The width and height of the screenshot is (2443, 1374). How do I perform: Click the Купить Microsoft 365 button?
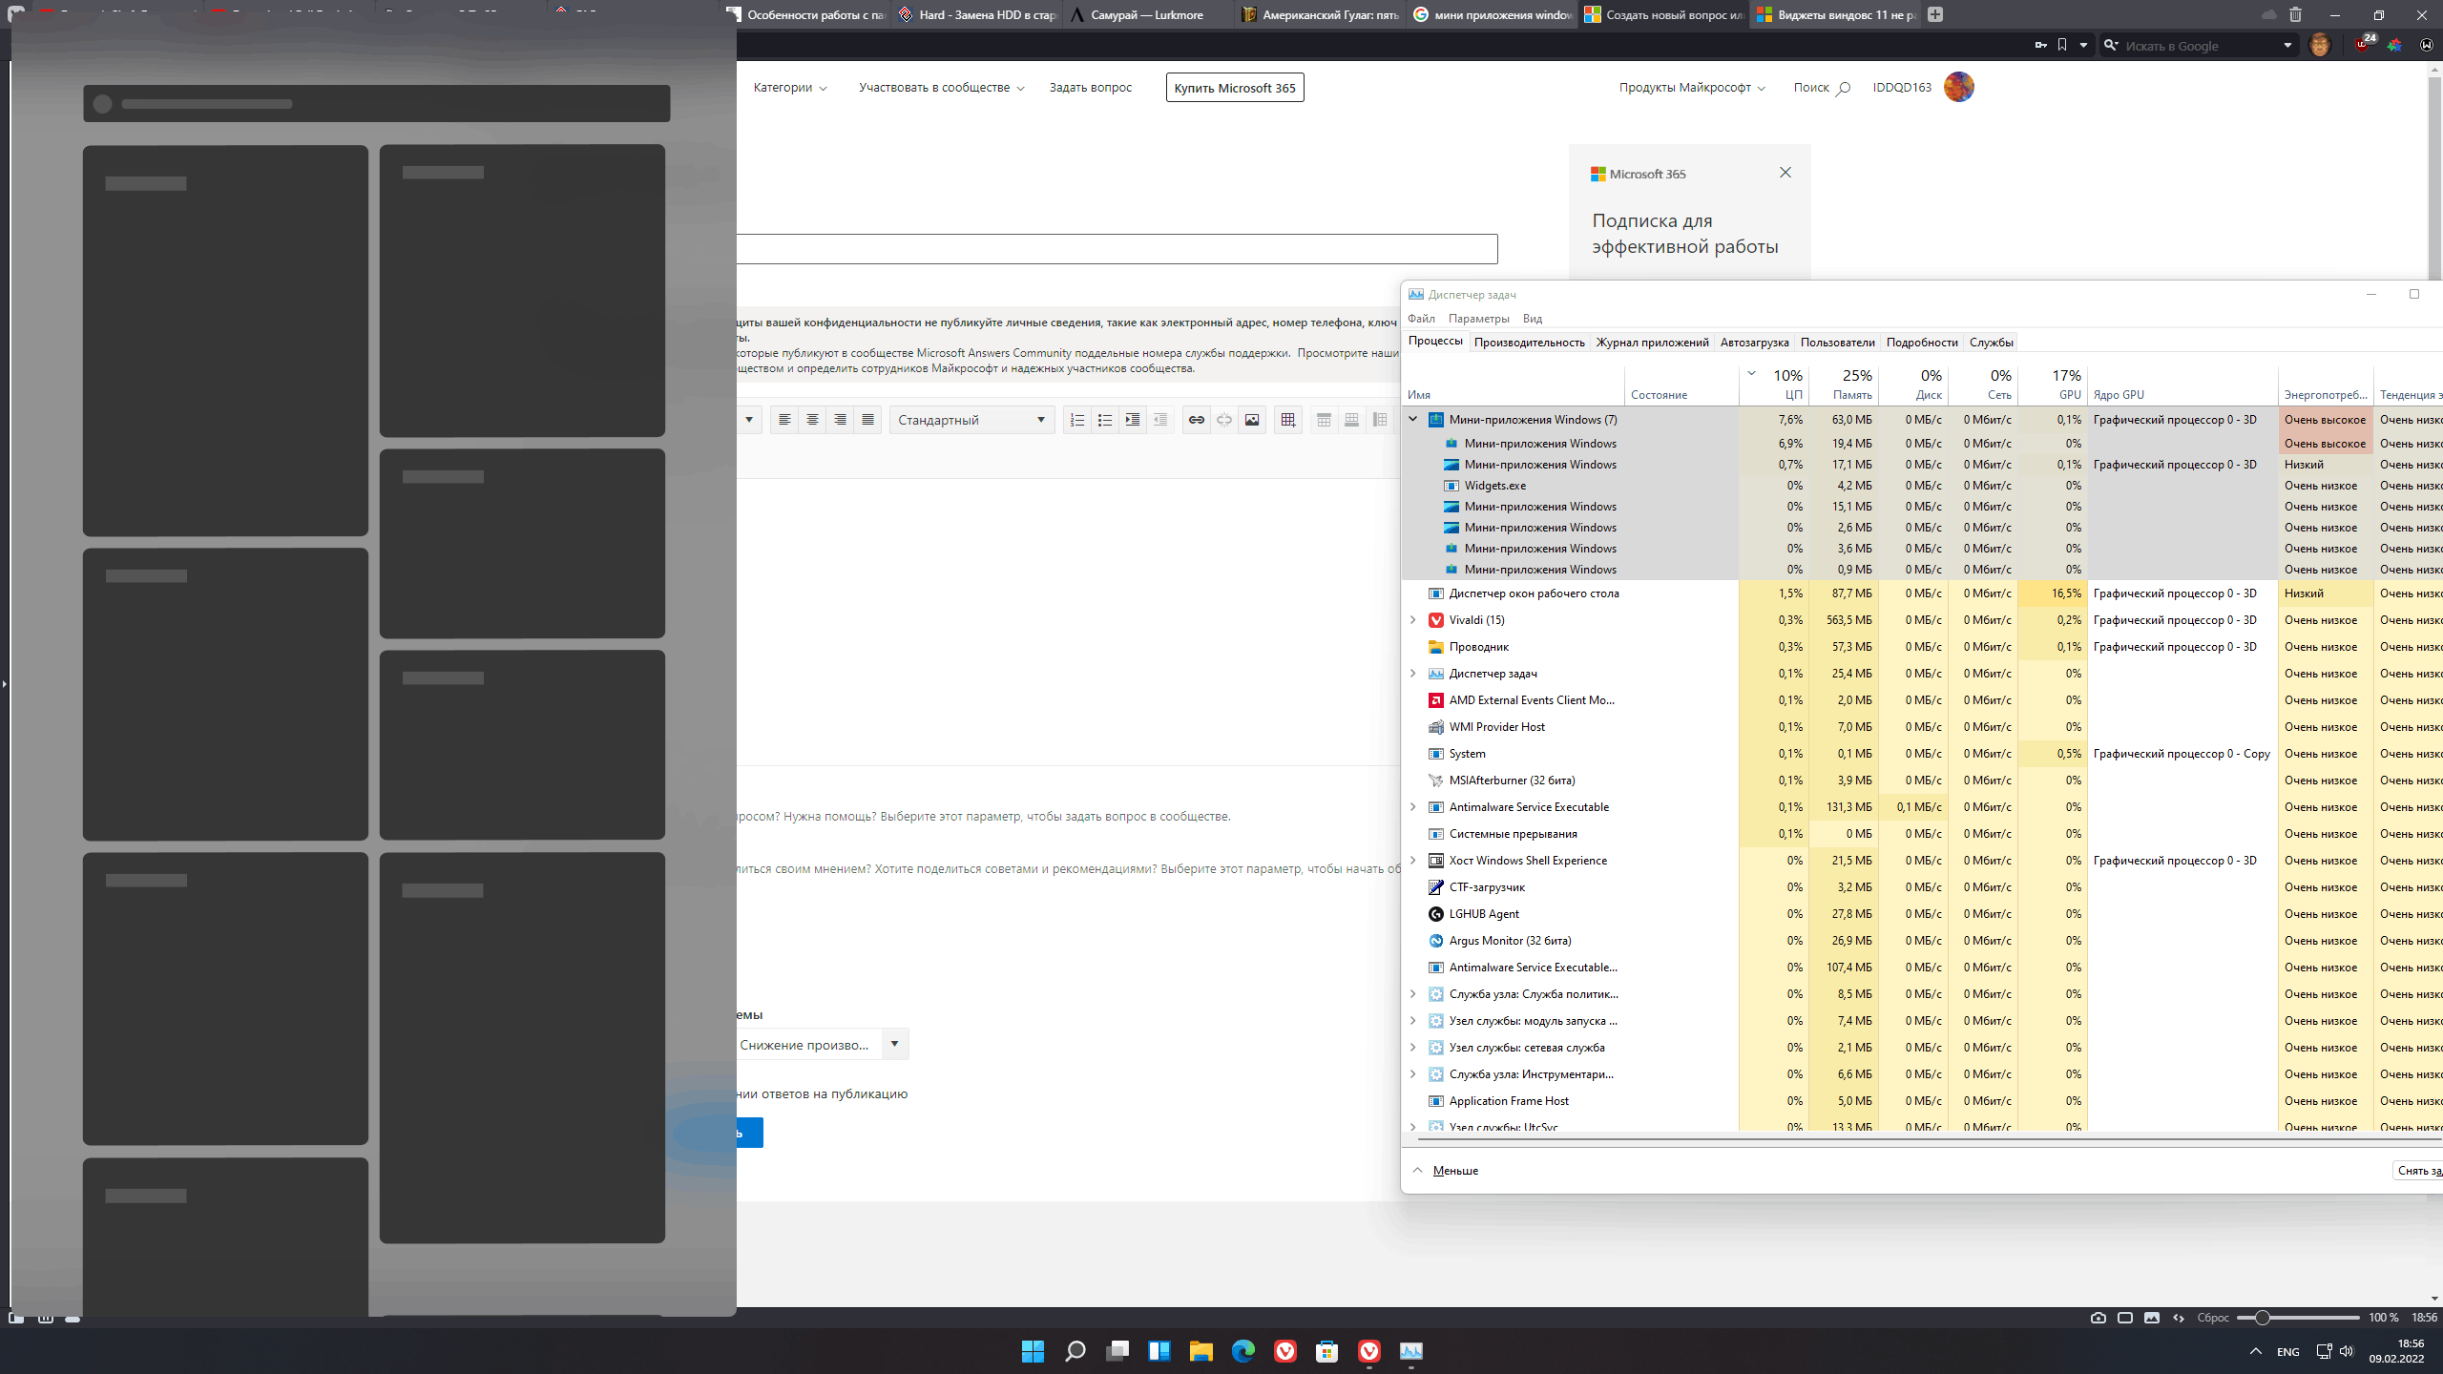[x=1235, y=88]
